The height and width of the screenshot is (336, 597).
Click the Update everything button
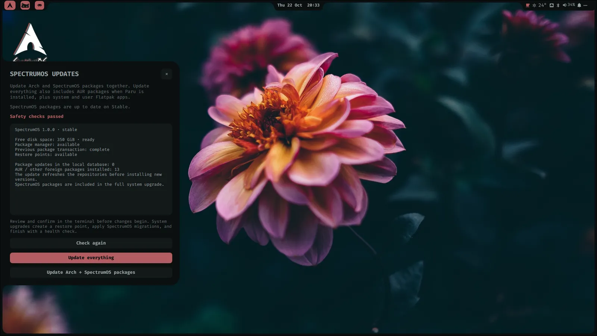tap(91, 258)
